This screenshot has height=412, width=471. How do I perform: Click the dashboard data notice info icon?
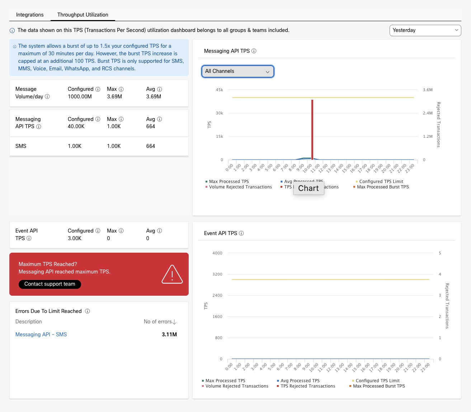(x=13, y=31)
